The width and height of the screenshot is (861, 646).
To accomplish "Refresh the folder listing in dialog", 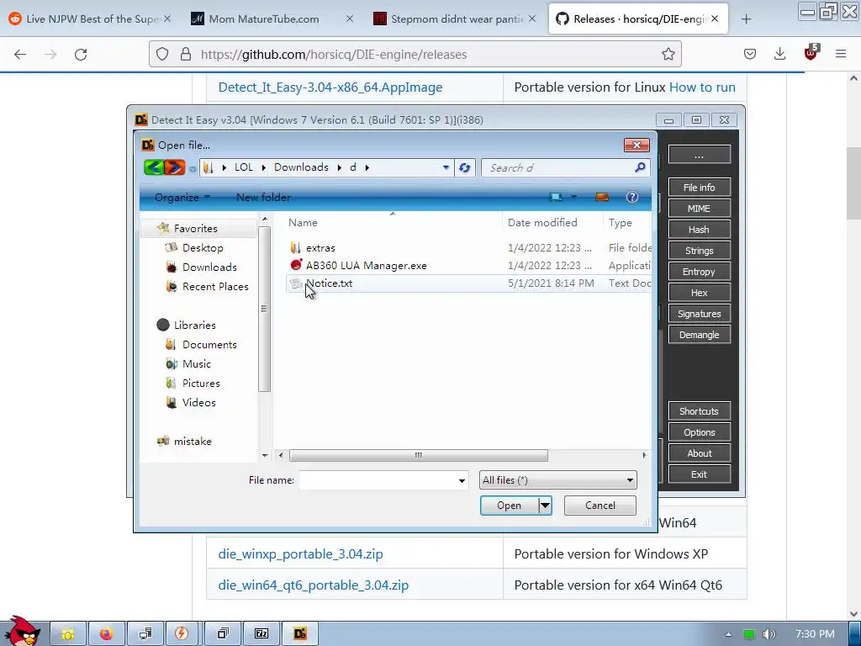I will (x=464, y=167).
